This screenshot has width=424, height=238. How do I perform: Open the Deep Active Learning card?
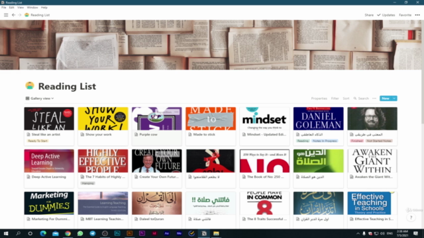(x=49, y=169)
